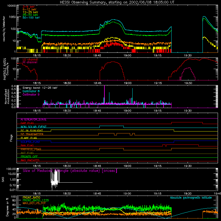This screenshot has width=221, height=221.
Task: Click the SAS axis label
Action: click(3, 180)
